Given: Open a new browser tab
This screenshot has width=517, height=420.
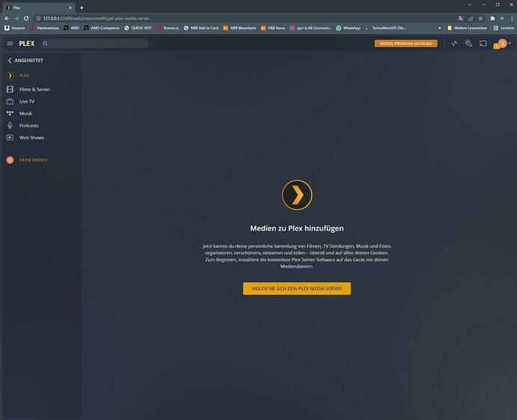Looking at the screenshot, I should click(82, 7).
